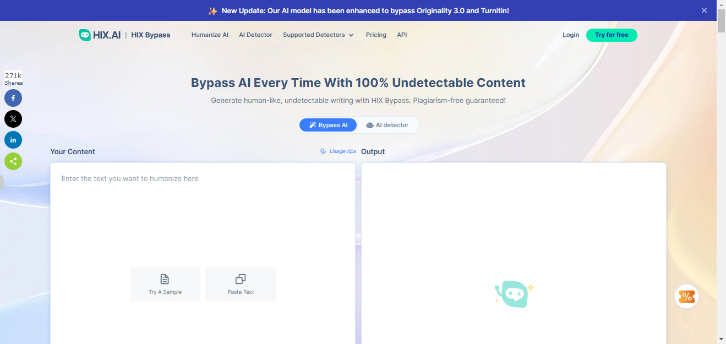The width and height of the screenshot is (726, 344).
Task: Click the robot mascot in the Output panel
Action: pyautogui.click(x=514, y=294)
